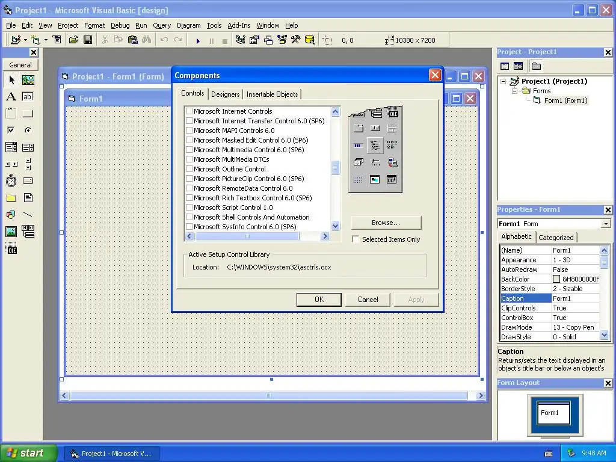Choose the FileListBox tool
Screen dimensions: 616x462
click(28, 197)
